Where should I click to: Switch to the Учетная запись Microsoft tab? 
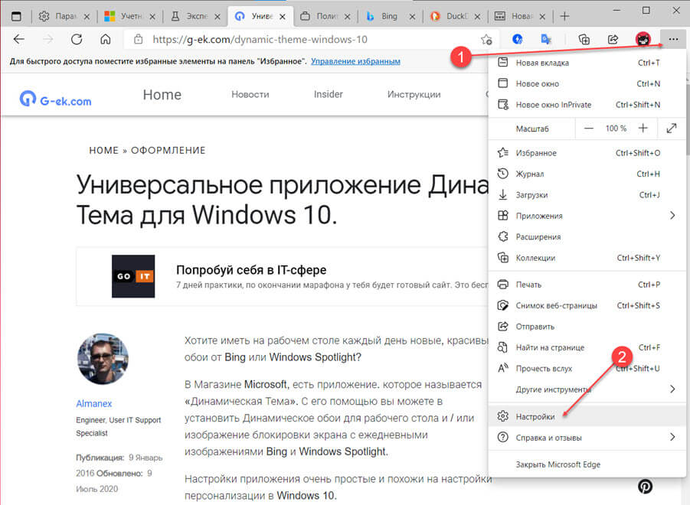pos(130,17)
